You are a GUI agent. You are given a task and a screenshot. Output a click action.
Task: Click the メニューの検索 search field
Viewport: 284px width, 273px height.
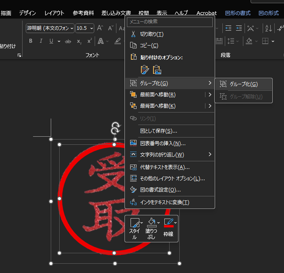(170, 22)
